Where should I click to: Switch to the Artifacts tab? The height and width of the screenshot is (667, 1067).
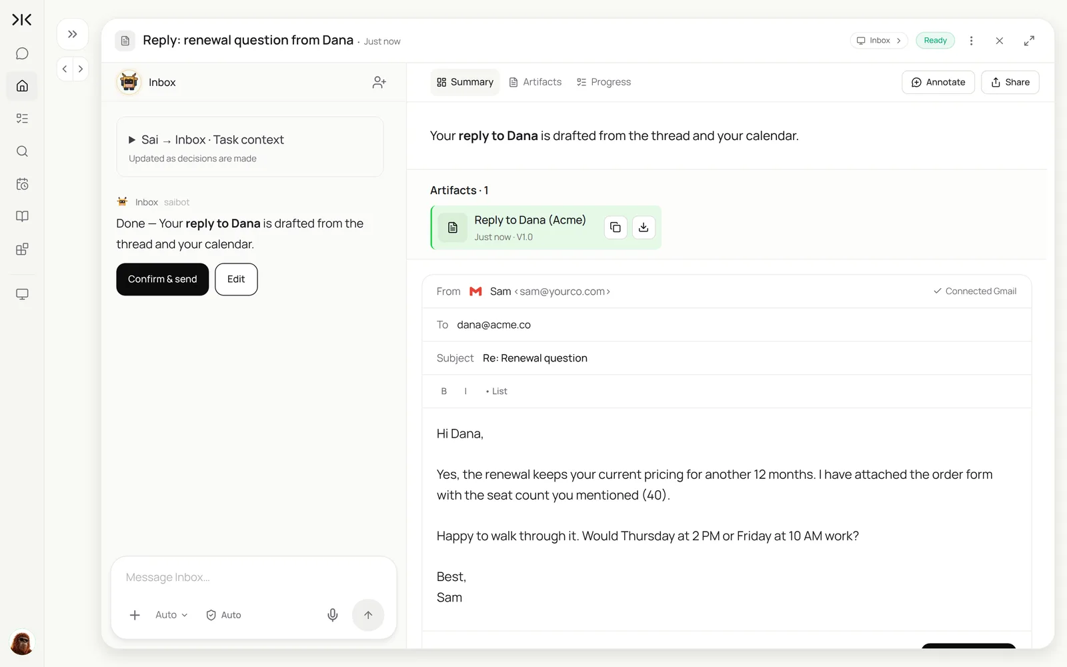pyautogui.click(x=536, y=82)
